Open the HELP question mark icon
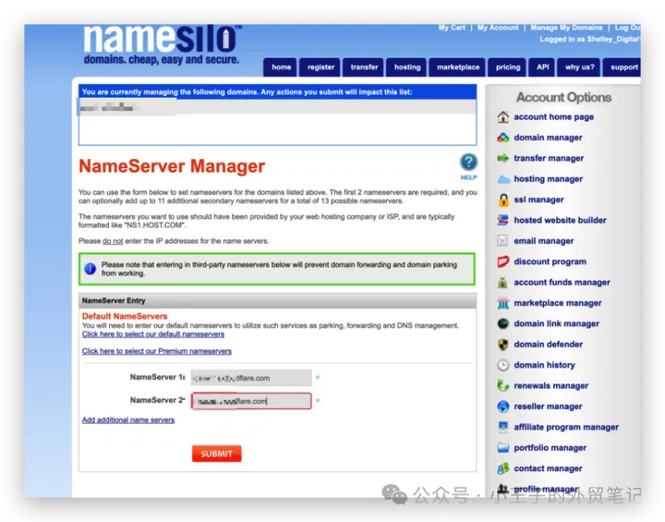 click(468, 162)
